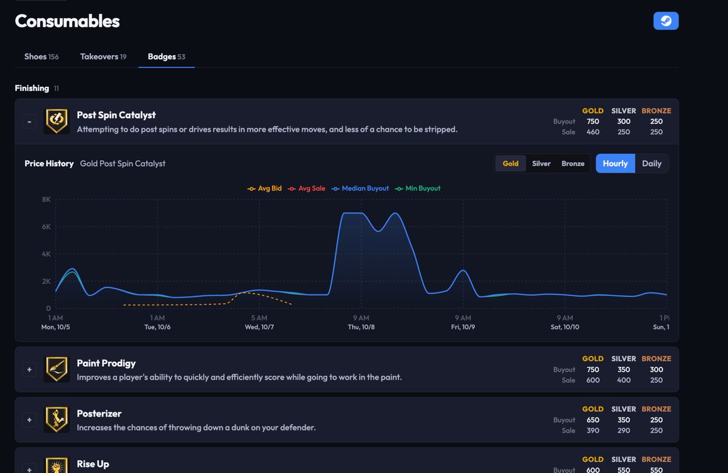This screenshot has width=728, height=473.
Task: Click Posterizer gold buyout 650
Action: (593, 420)
